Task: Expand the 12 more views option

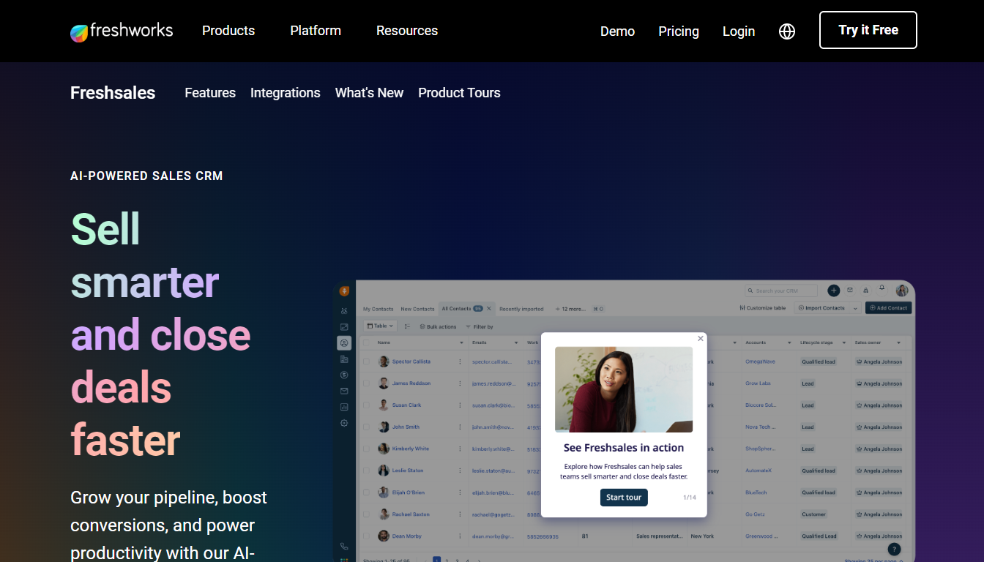Action: pyautogui.click(x=570, y=309)
